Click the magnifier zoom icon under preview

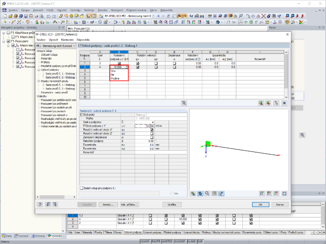pyautogui.click(x=207, y=193)
